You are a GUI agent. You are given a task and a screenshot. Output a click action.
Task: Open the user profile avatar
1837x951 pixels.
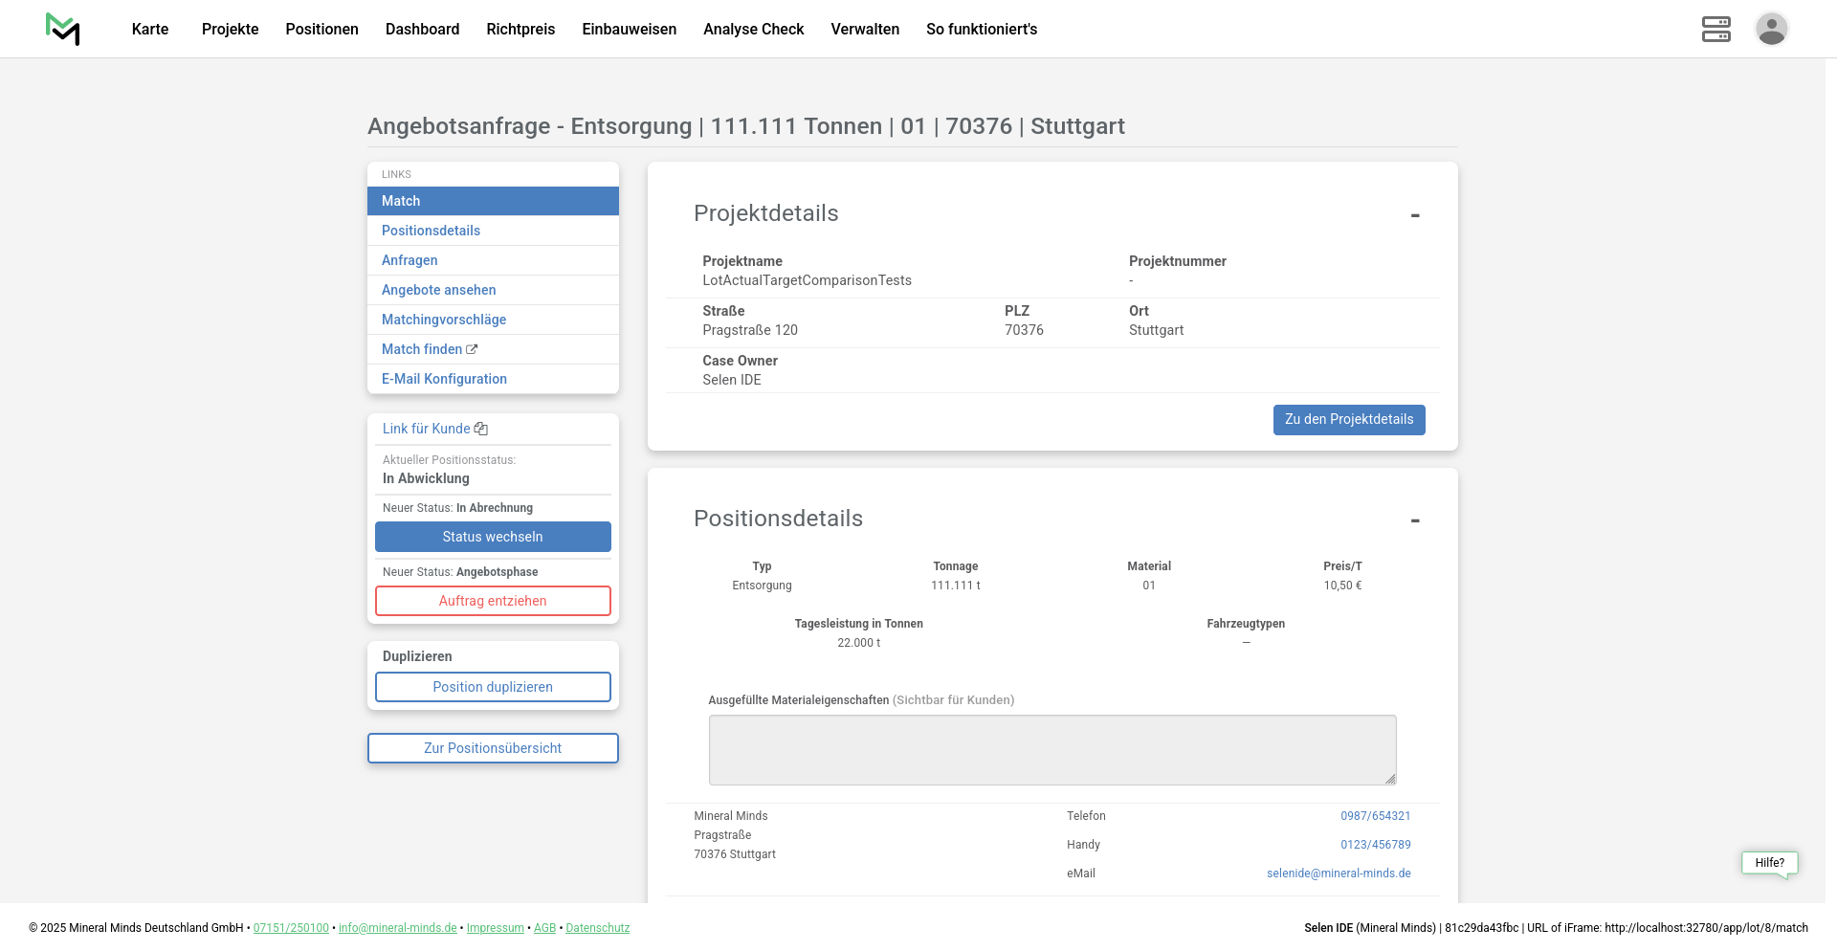pyautogui.click(x=1771, y=29)
